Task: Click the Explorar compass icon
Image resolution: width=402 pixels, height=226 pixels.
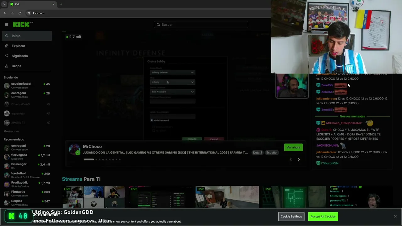Action: tap(7, 46)
